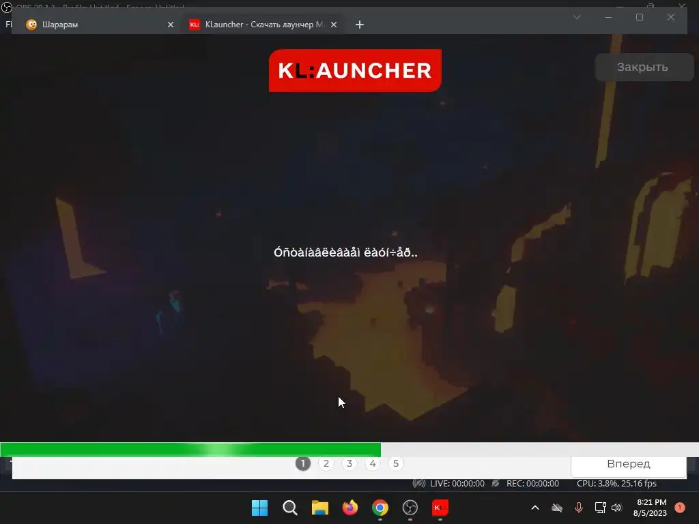Go to step 3 page indicator
The image size is (699, 524).
click(349, 463)
